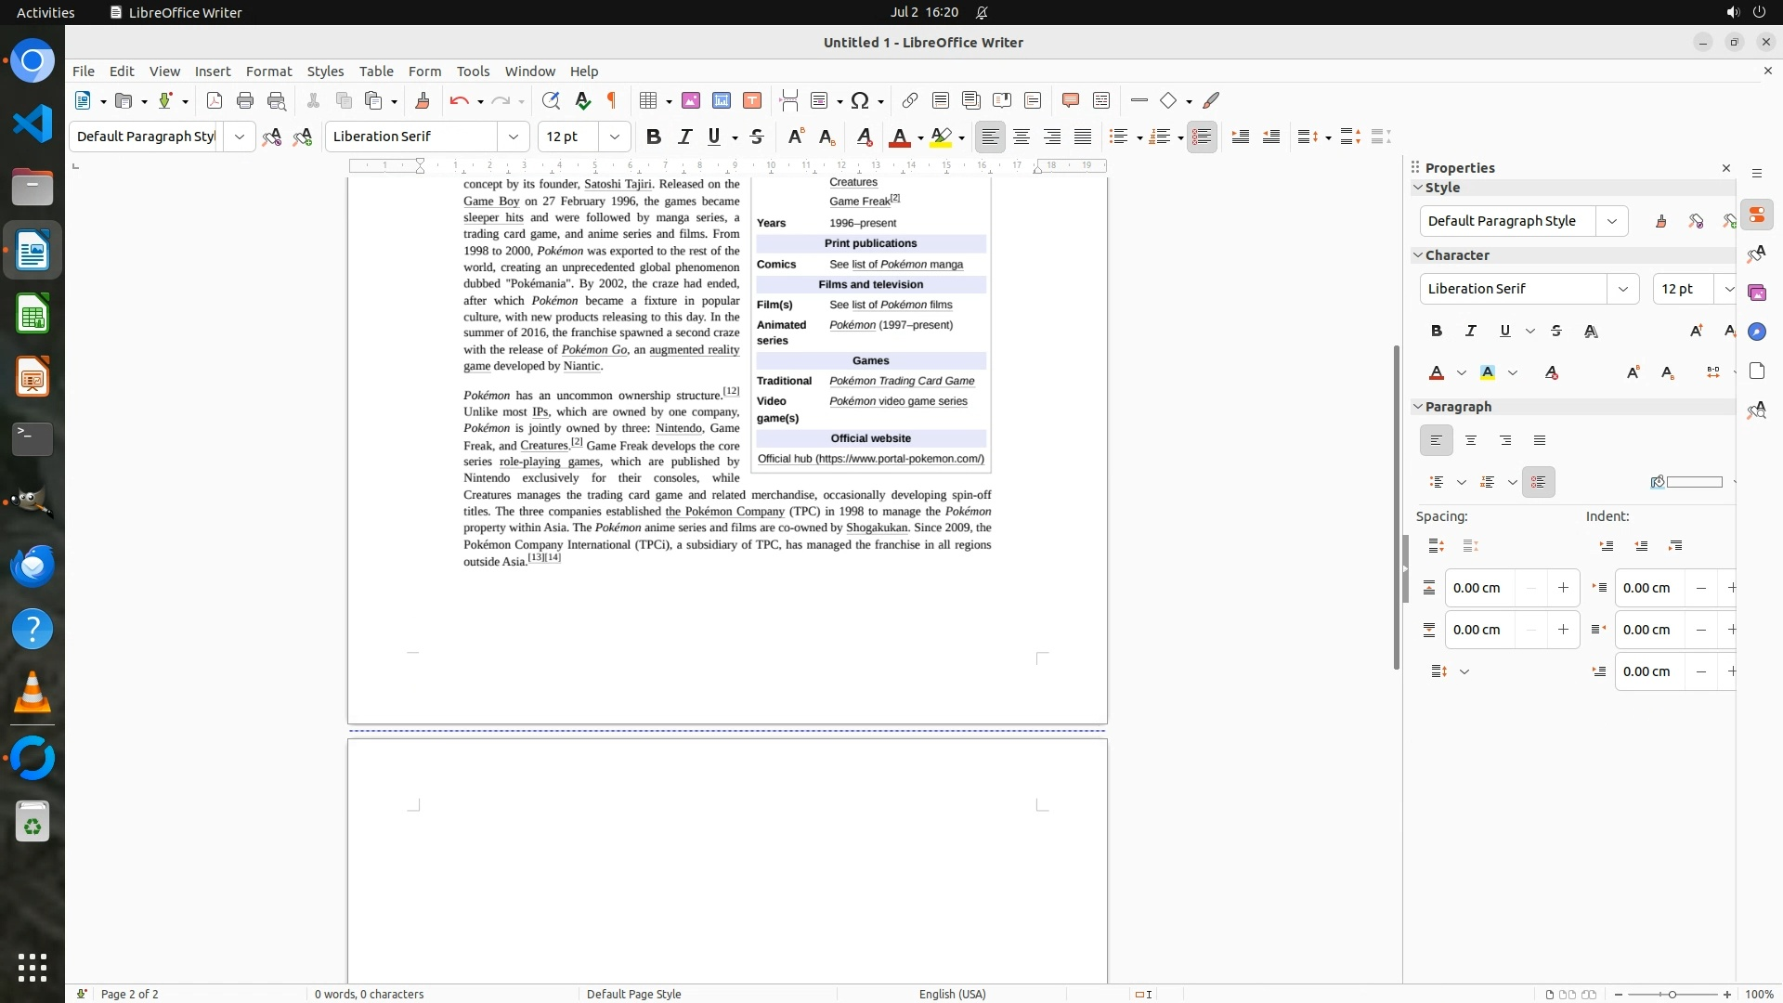Viewport: 1783px width, 1003px height.
Task: Open the sidebar Gallery deck icon
Action: 1757,293
